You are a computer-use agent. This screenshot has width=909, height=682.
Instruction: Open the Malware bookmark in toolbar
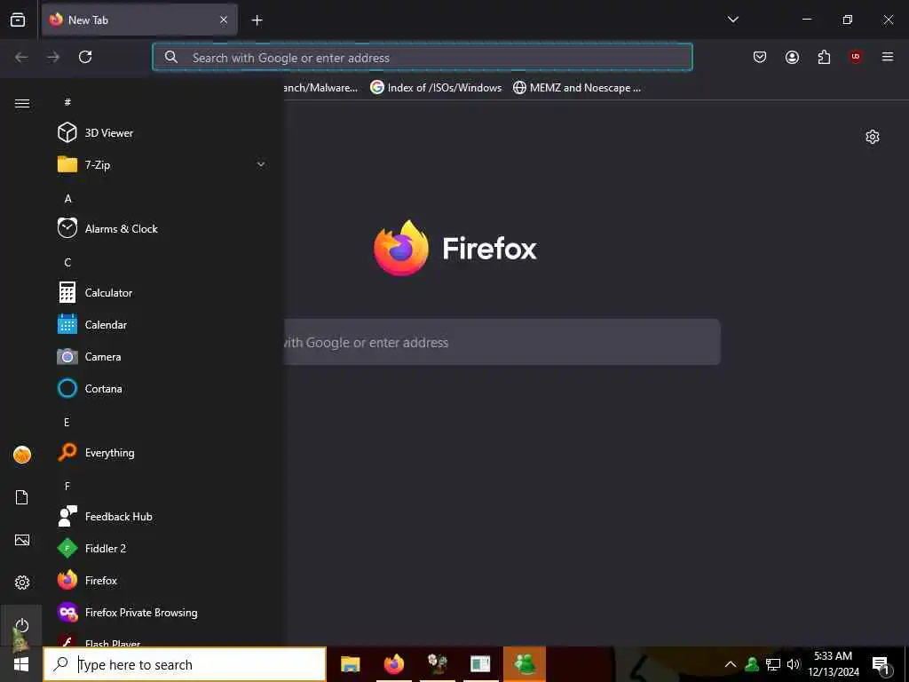321,88
